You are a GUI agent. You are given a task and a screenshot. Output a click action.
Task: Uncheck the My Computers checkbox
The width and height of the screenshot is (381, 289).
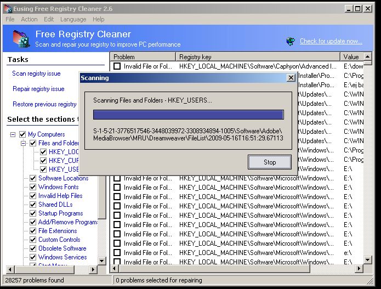pos(22,134)
